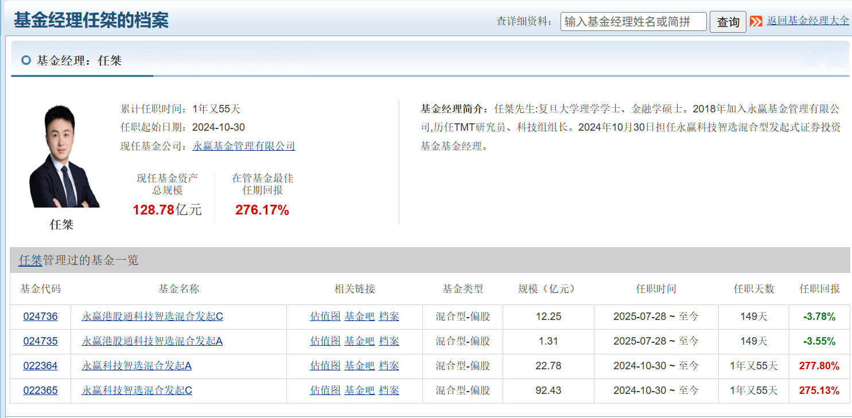Open fund code 024735 link
Viewport: 852px width, 418px height.
[40, 341]
